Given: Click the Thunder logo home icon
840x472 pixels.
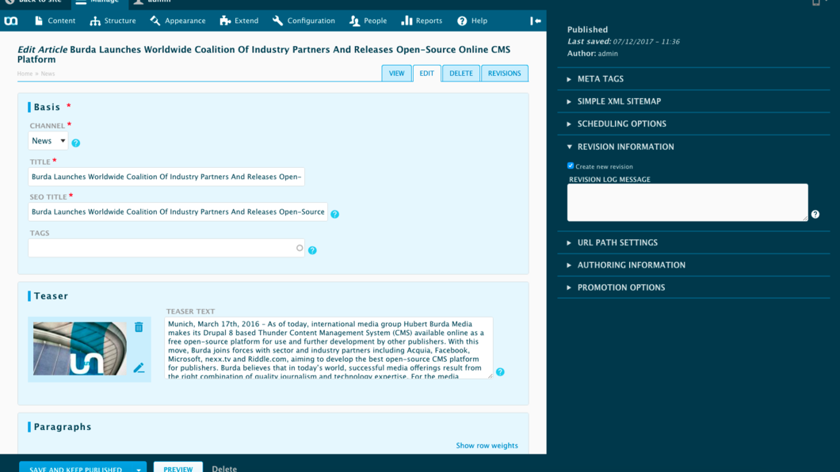Looking at the screenshot, I should 11,21.
